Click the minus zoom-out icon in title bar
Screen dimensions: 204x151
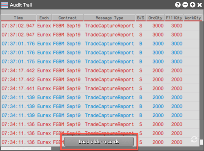185,5
